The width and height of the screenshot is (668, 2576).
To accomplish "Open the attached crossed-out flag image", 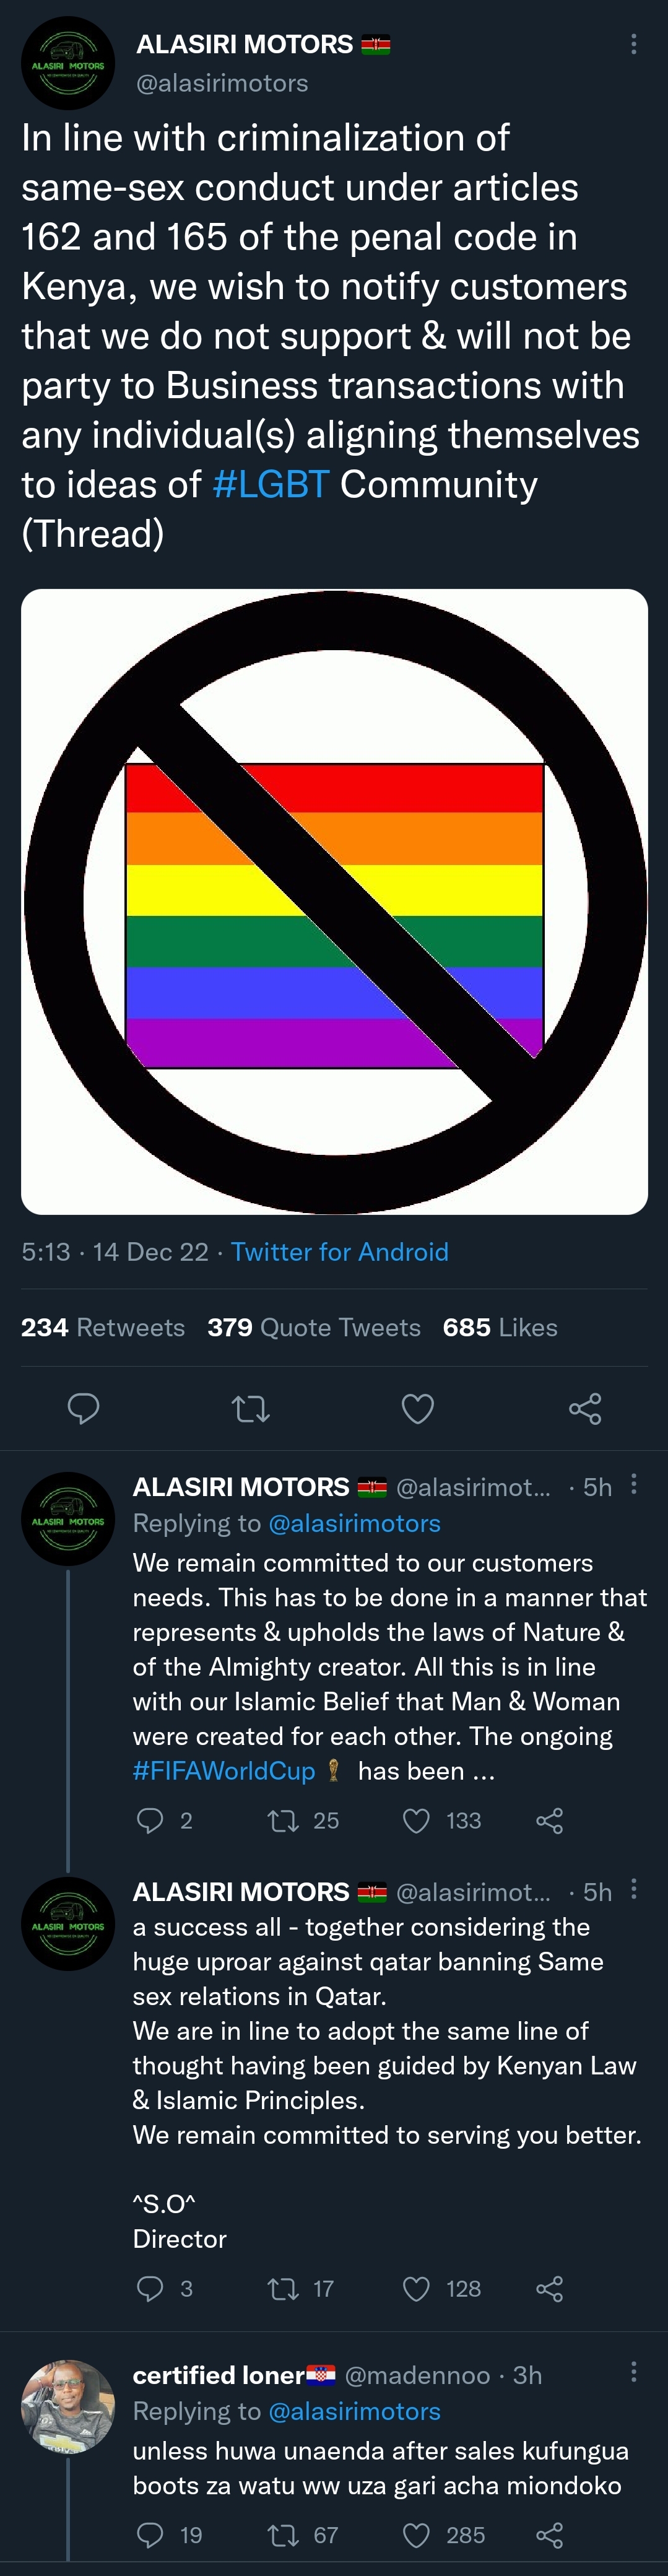I will pyautogui.click(x=334, y=901).
